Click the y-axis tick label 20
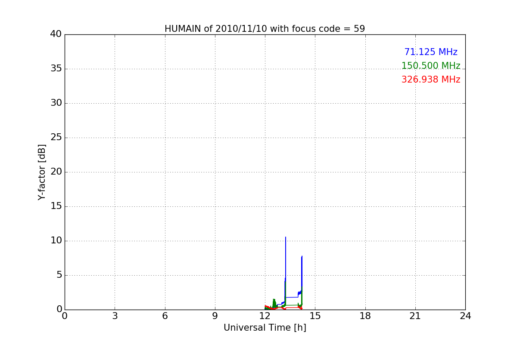The image size is (517, 344). [x=56, y=172]
